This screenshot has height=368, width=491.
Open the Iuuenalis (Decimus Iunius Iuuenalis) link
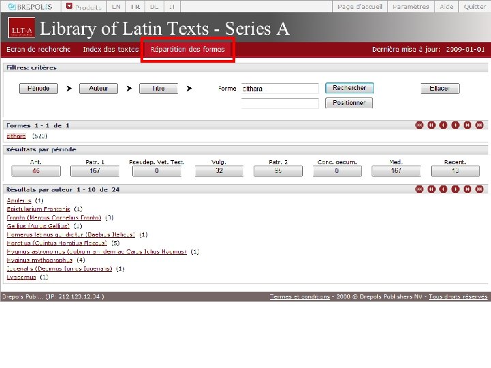click(x=59, y=269)
